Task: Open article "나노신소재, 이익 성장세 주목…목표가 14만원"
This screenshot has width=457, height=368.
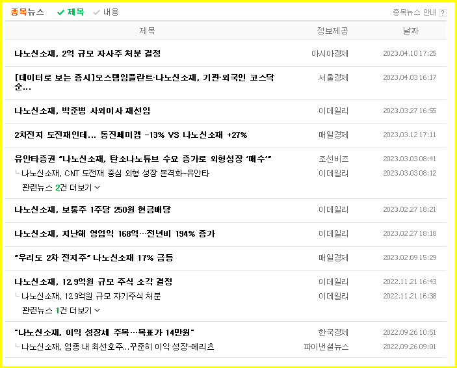Action: [x=105, y=333]
